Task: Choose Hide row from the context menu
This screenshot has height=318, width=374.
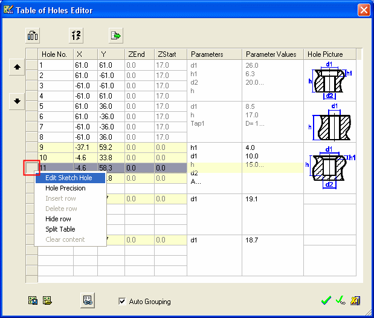Action: 58,219
